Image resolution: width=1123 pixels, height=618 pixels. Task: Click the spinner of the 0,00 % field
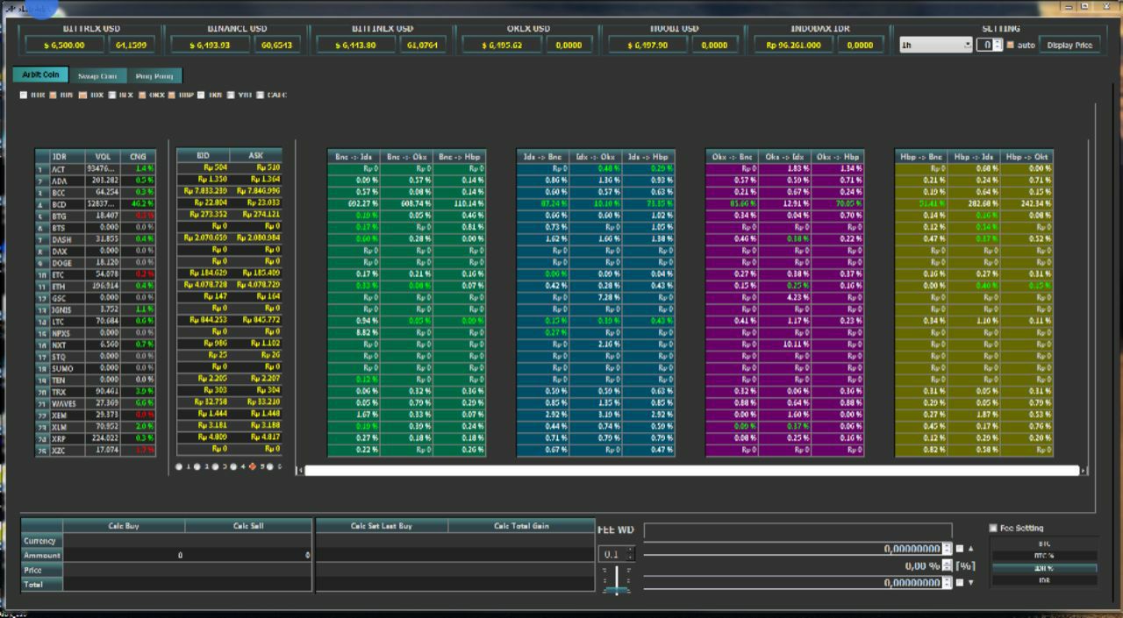[947, 565]
